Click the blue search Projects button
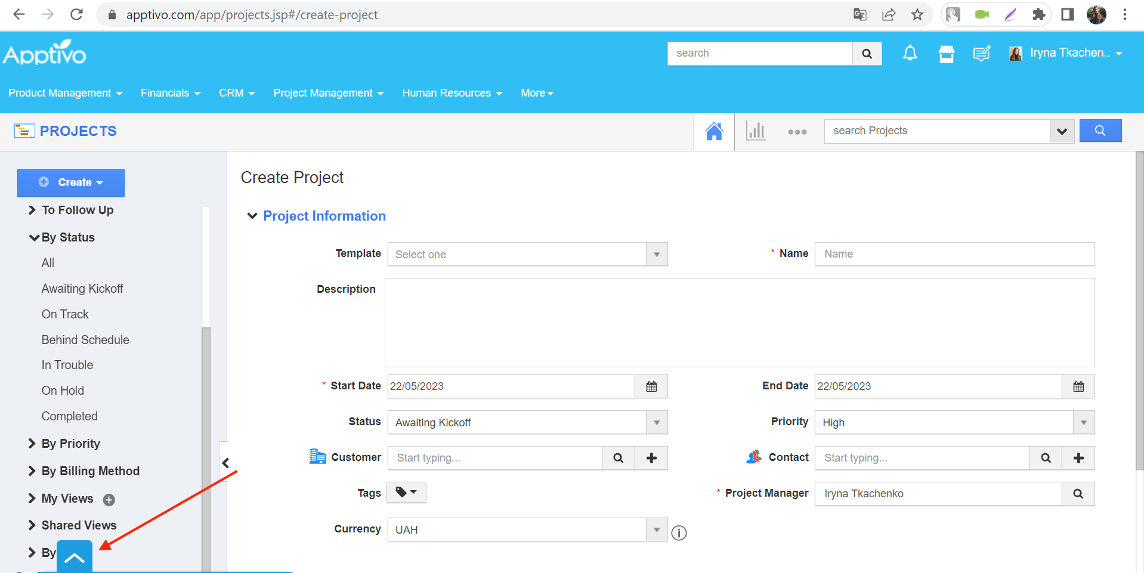 [x=1100, y=131]
